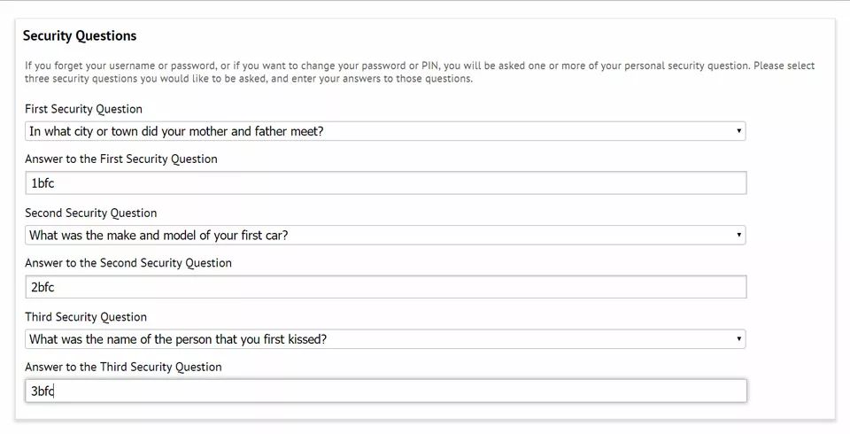Place the cursor on the 1bfc answer text
This screenshot has width=850, height=434.
[42, 183]
